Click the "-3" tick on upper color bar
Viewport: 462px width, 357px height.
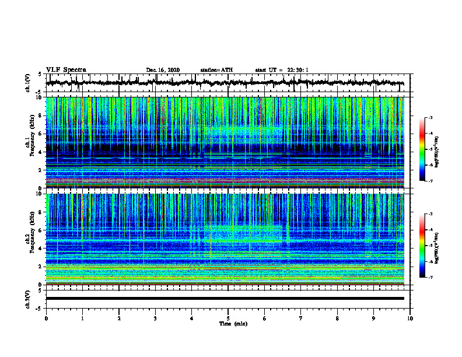point(430,118)
